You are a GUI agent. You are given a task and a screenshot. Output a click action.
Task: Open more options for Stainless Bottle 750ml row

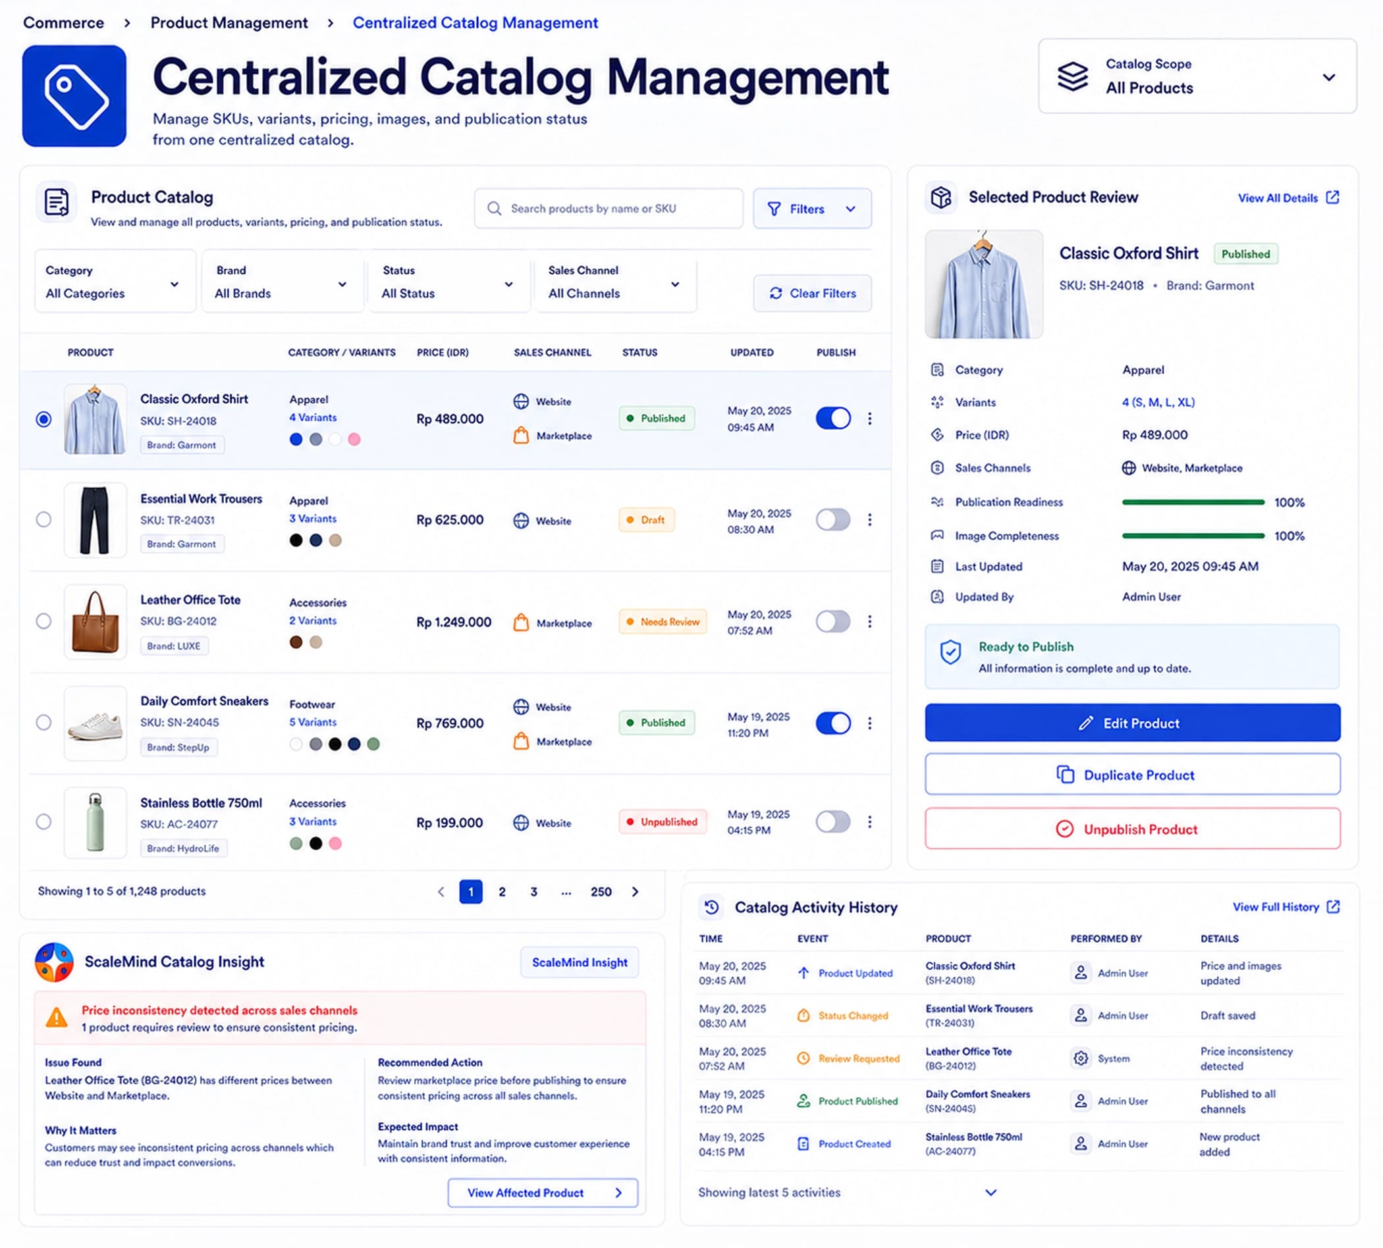pos(870,821)
